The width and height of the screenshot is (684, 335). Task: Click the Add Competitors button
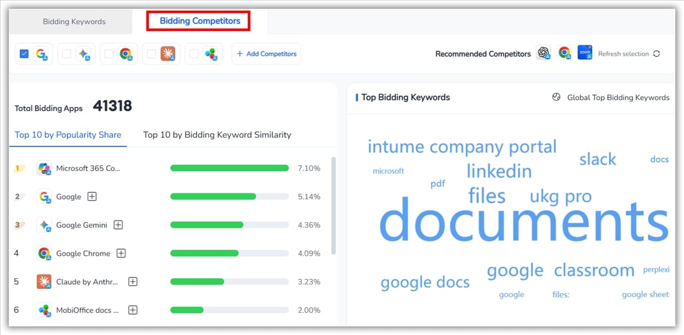click(x=266, y=54)
